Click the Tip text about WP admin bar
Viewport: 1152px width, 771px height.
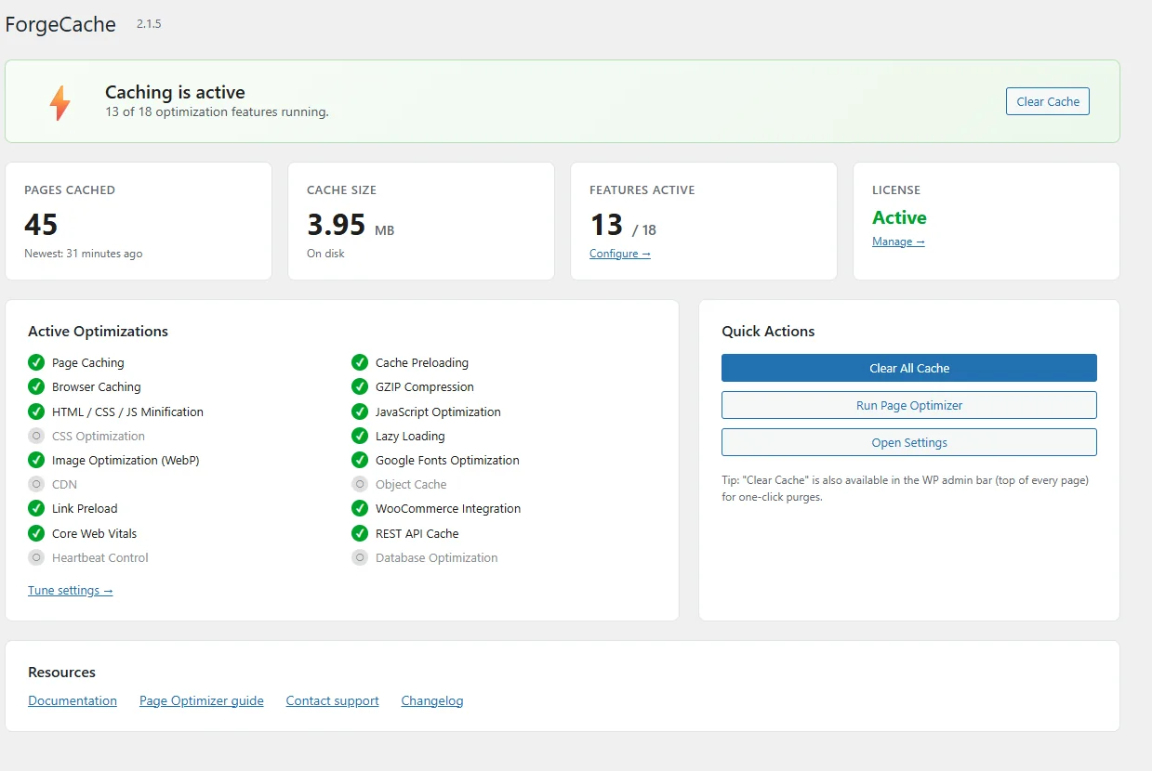tap(905, 489)
